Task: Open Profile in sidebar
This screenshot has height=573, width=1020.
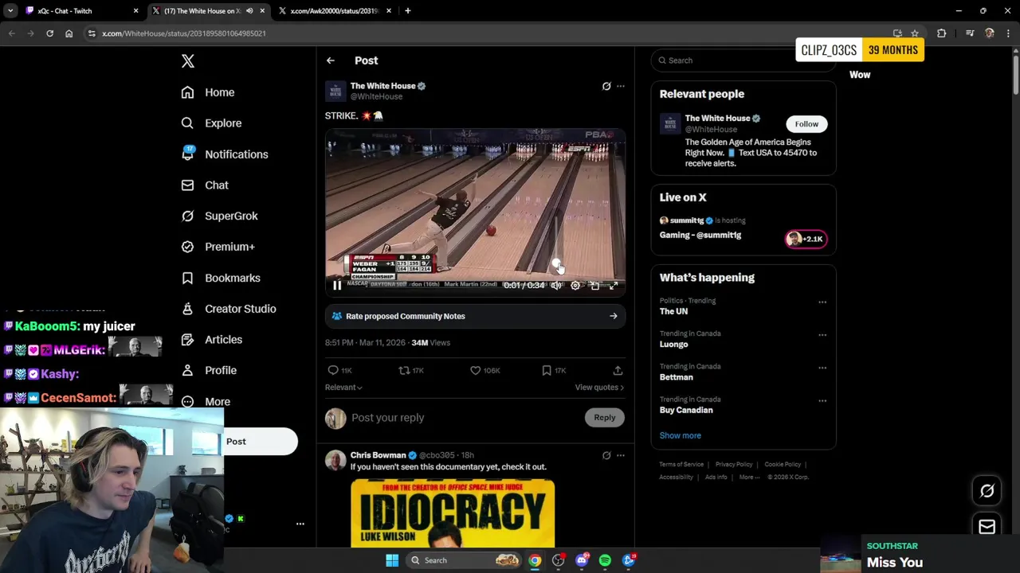Action: pyautogui.click(x=209, y=370)
